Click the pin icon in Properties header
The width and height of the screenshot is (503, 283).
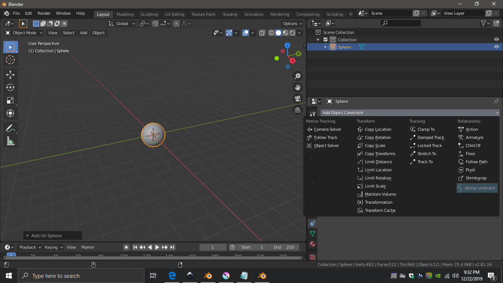point(496,101)
